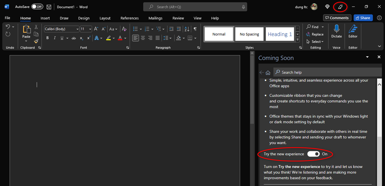Collapse the ribbon with chevron
Viewport: 385px width, 186px height.
(379, 46)
